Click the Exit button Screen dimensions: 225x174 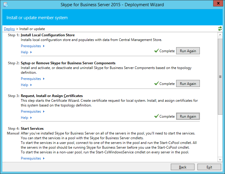click(x=209, y=167)
